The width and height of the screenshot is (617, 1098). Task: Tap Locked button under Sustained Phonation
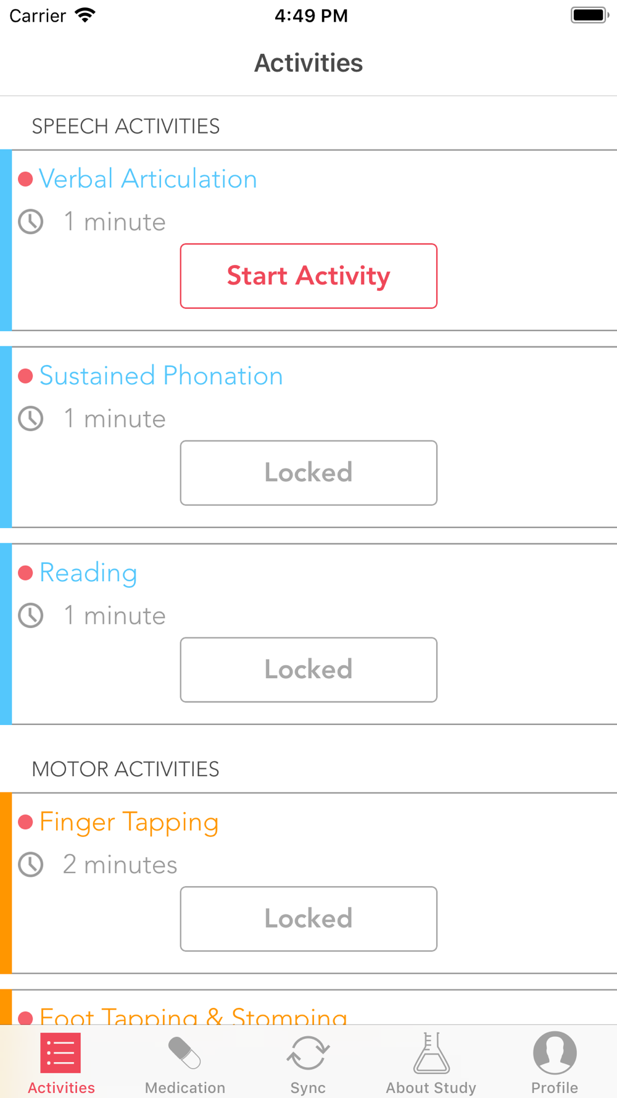point(308,473)
